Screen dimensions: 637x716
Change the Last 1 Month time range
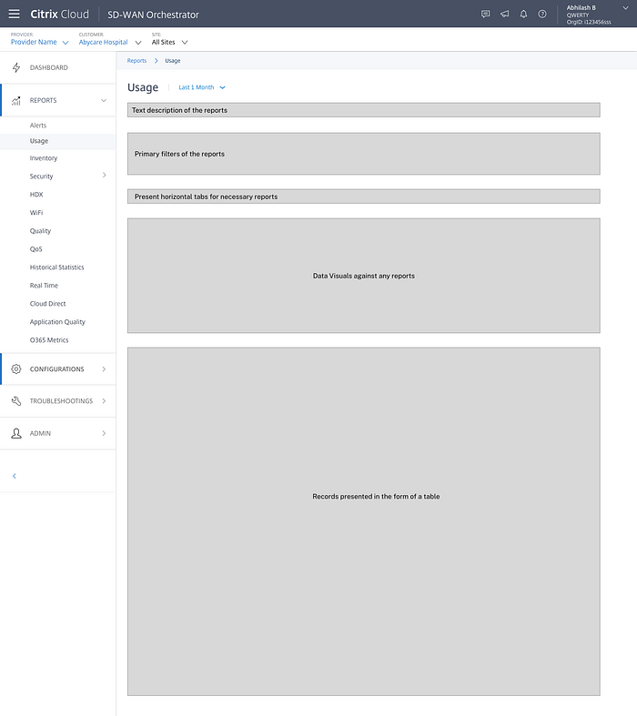202,87
